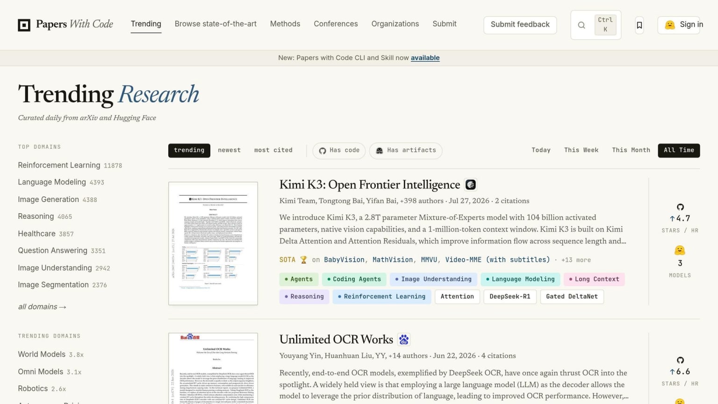Filter time range to This Month
This screenshot has height=404, width=718.
pyautogui.click(x=631, y=150)
